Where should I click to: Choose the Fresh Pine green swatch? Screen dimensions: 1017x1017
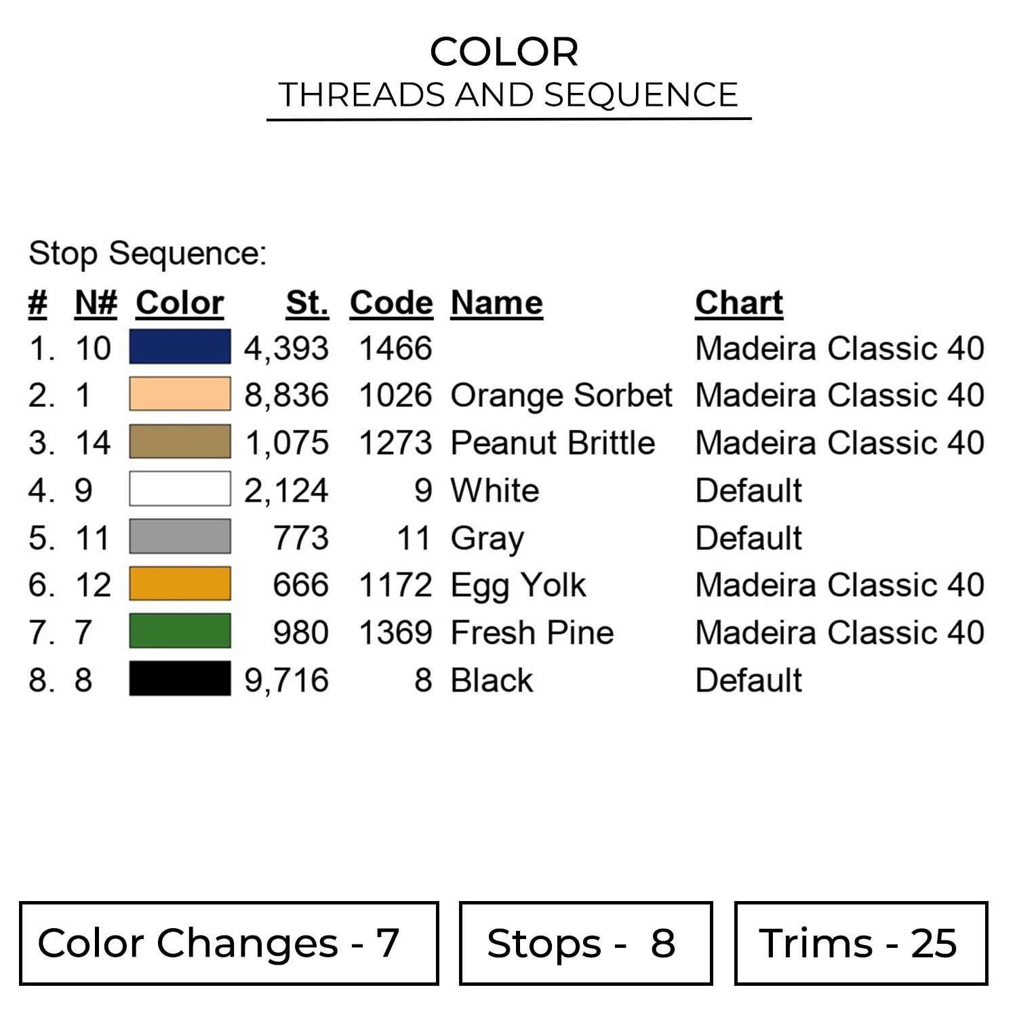click(x=180, y=632)
